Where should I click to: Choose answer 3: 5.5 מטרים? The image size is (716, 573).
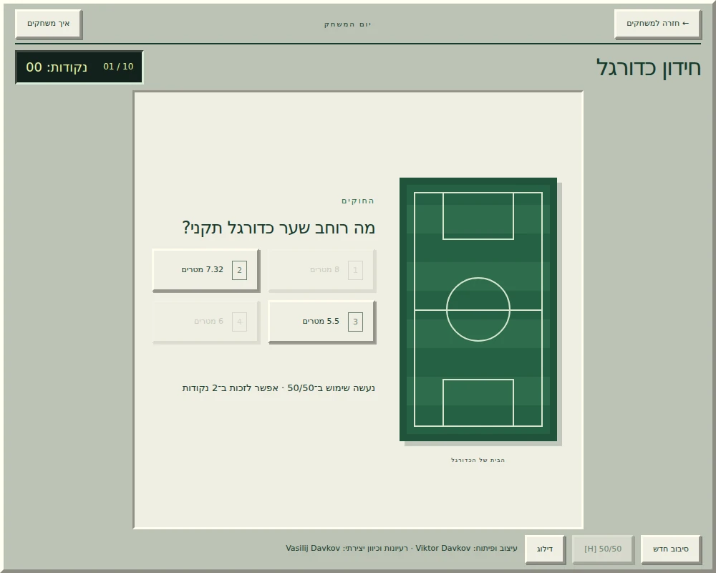pos(322,322)
